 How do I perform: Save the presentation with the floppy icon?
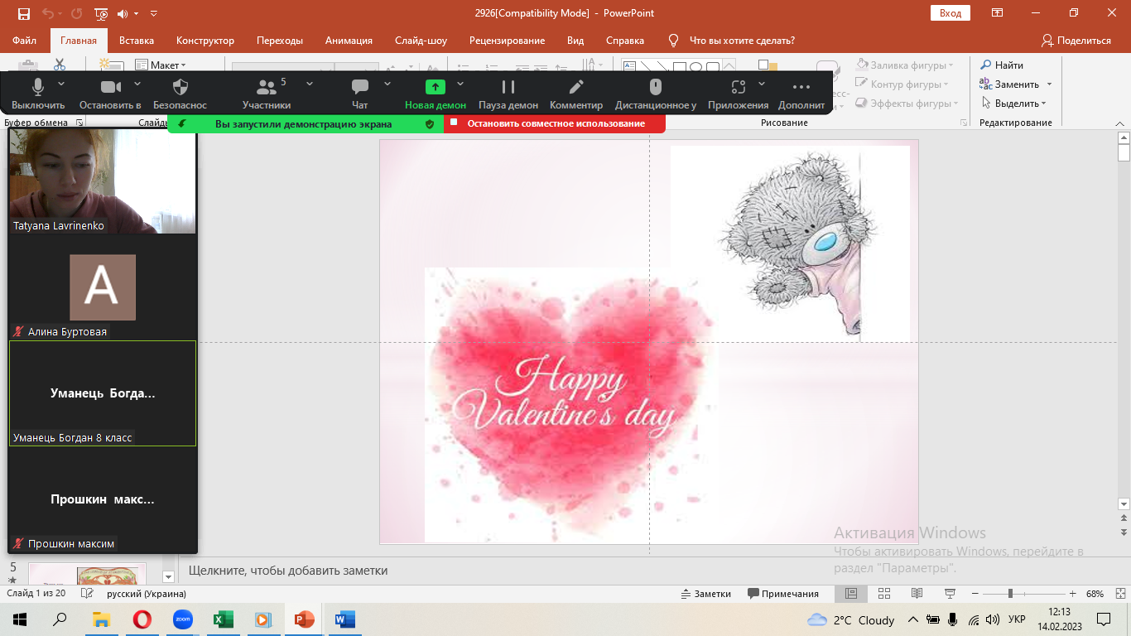click(x=23, y=13)
